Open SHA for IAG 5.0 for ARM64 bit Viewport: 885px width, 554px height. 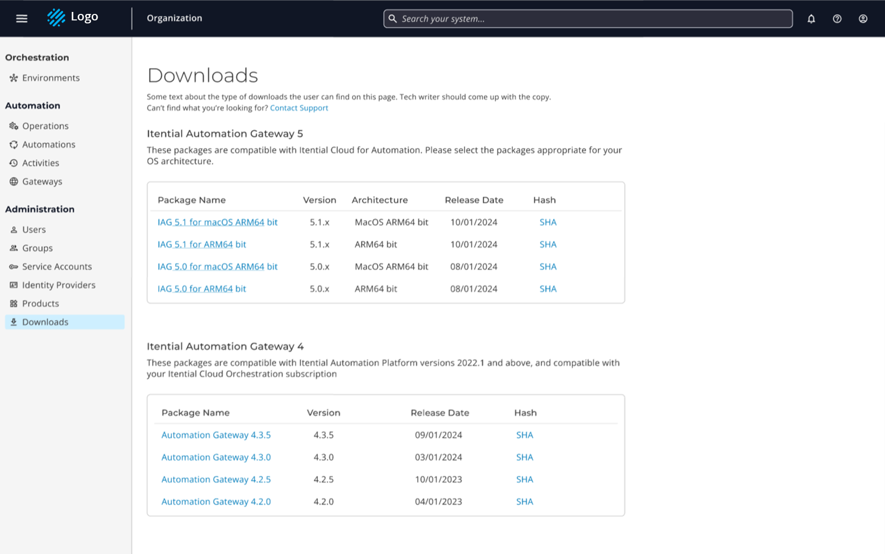coord(548,289)
